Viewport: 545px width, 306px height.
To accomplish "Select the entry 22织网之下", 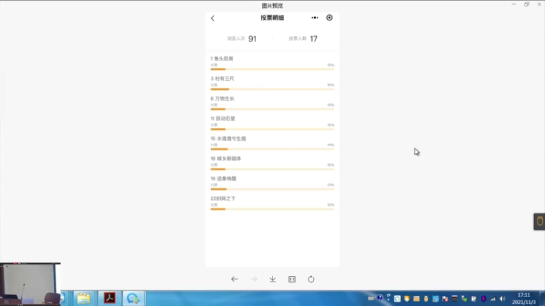I will pos(223,199).
